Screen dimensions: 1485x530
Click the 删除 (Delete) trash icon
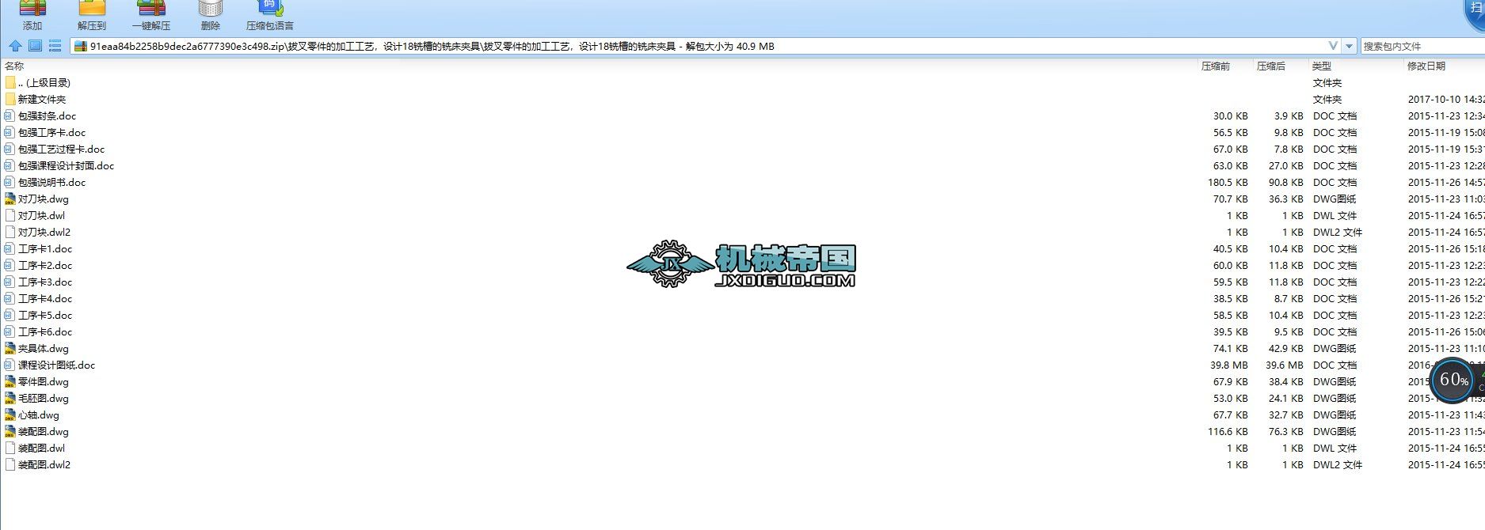(211, 9)
